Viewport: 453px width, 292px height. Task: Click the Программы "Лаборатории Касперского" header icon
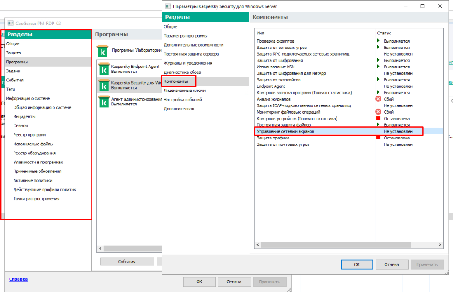click(102, 51)
